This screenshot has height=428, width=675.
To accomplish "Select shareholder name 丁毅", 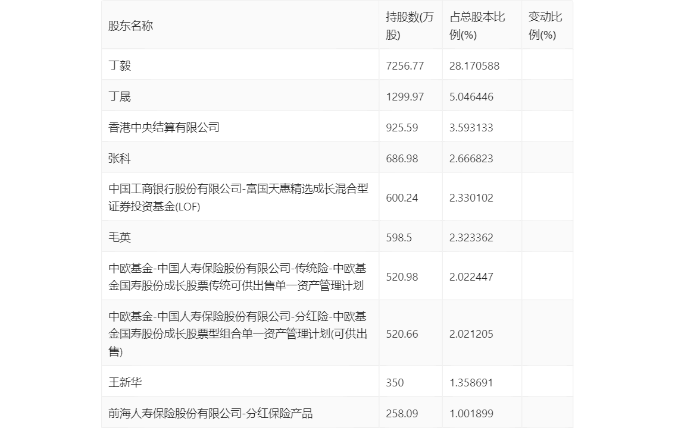I will (x=119, y=66).
